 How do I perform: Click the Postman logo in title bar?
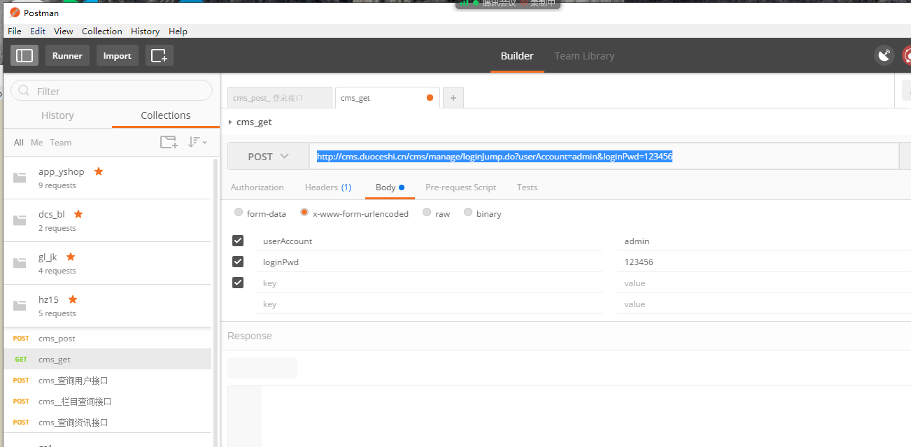[x=15, y=13]
